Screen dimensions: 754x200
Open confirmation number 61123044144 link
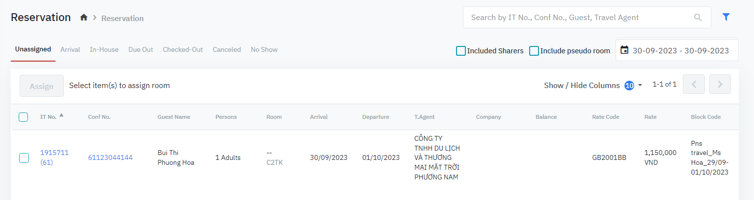[x=110, y=157]
